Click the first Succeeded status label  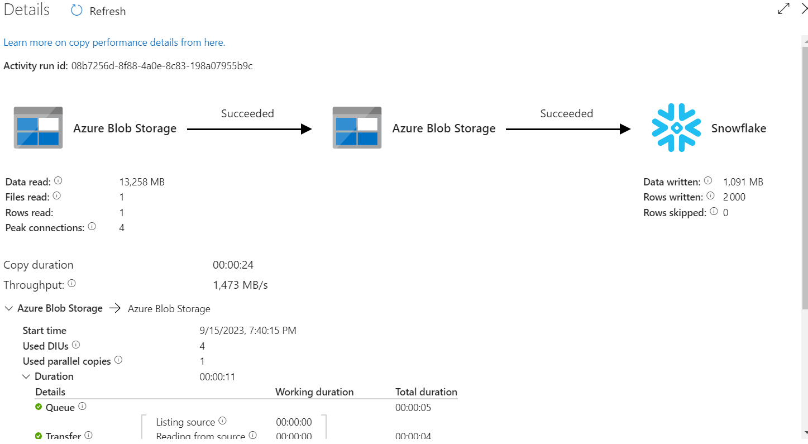coord(247,113)
